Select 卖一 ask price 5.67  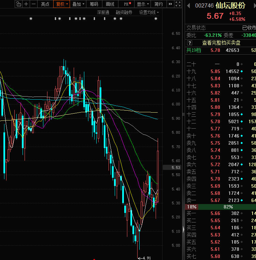(215, 200)
